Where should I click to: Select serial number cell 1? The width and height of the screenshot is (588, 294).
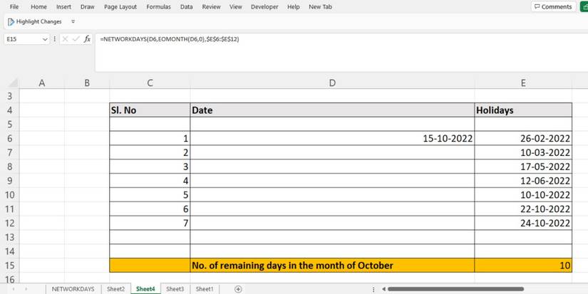point(150,139)
